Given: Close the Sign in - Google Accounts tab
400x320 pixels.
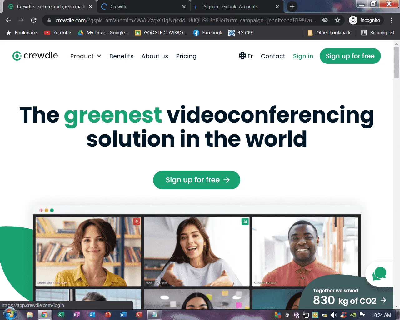Looking at the screenshot, I should coord(277,7).
